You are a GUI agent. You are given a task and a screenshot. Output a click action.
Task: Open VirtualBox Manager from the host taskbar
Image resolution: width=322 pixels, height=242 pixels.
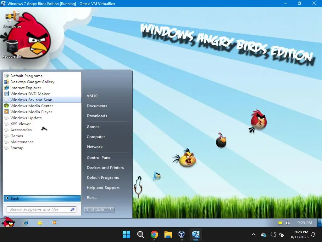pyautogui.click(x=182, y=234)
